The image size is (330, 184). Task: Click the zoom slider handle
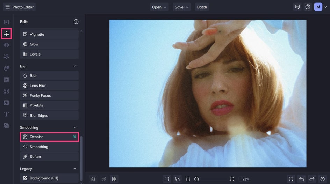click(x=196, y=179)
